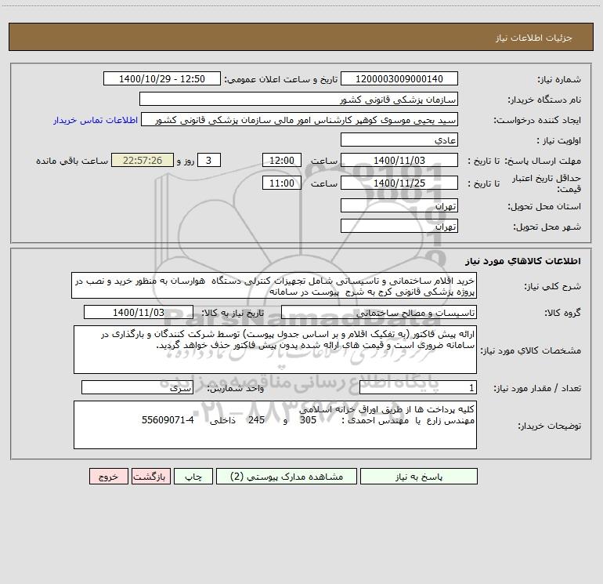Open مشاهده مدارک پیوستی (2) attachments
Image resolution: width=603 pixels, height=584 pixels.
[x=287, y=477]
